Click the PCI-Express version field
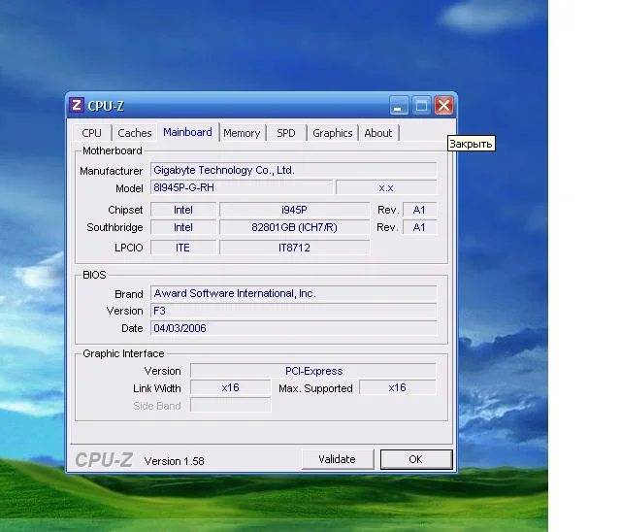 (312, 371)
